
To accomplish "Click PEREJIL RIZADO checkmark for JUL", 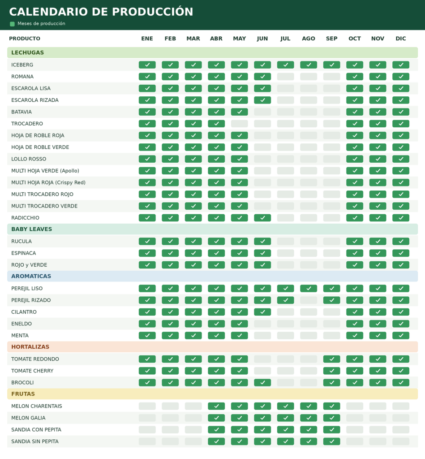I will tap(285, 300).
